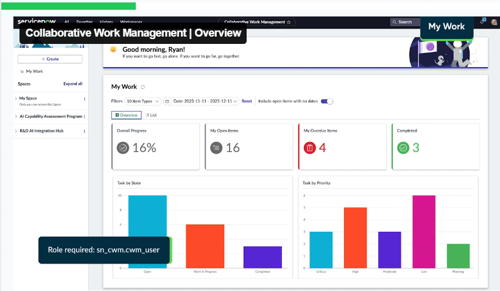Click the Search field in top bar
This screenshot has width=500, height=291.
coord(405,22)
